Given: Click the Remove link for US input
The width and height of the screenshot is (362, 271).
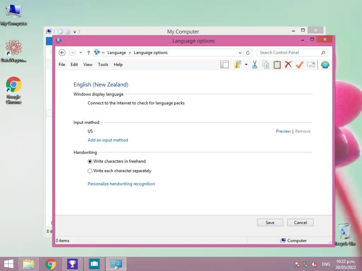Looking at the screenshot, I should coord(303,131).
